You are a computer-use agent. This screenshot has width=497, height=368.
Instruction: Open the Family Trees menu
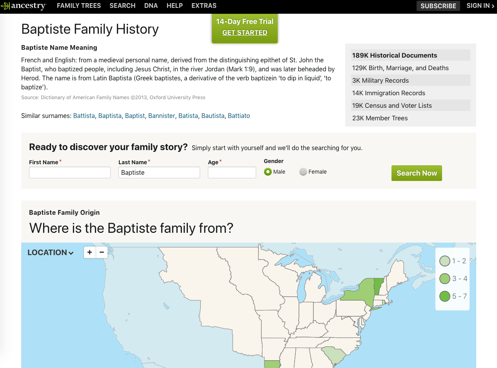click(x=79, y=6)
